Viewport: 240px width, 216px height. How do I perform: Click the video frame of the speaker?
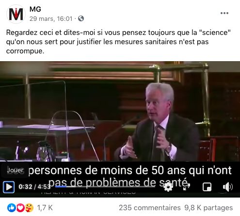pyautogui.click(x=120, y=112)
